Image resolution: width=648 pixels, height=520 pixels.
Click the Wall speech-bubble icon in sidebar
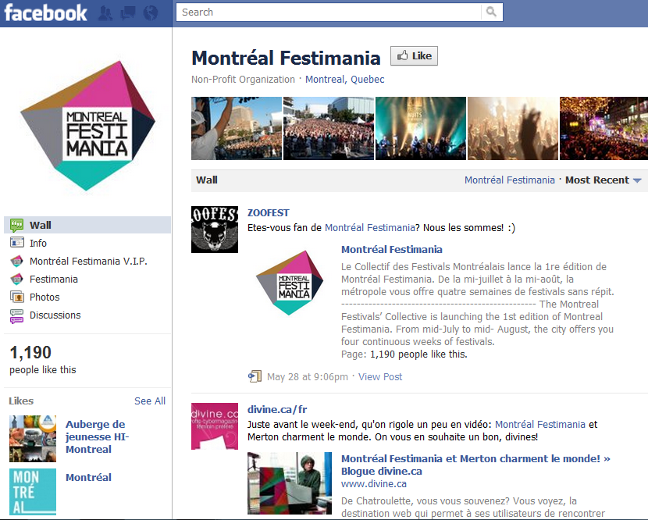tap(17, 226)
